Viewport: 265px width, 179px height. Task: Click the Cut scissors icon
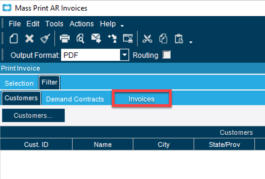(147, 38)
